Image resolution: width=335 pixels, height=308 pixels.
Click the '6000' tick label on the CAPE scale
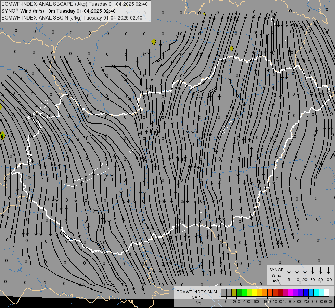click(x=329, y=301)
